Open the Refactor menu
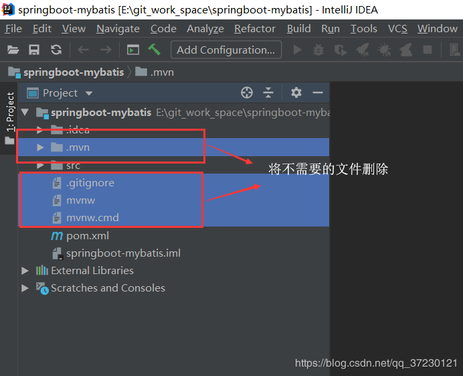 click(x=255, y=29)
